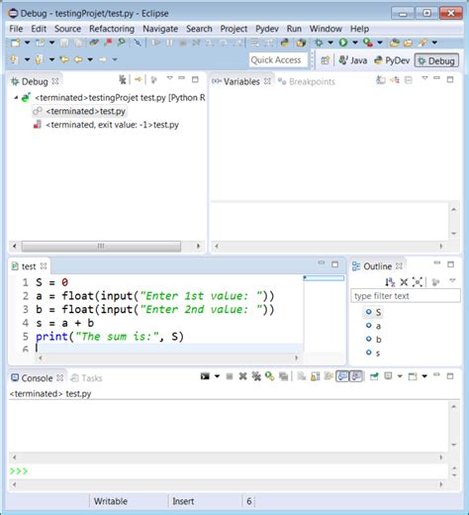Click the Debug bug launch icon
469x515 pixels.
pyautogui.click(x=319, y=43)
